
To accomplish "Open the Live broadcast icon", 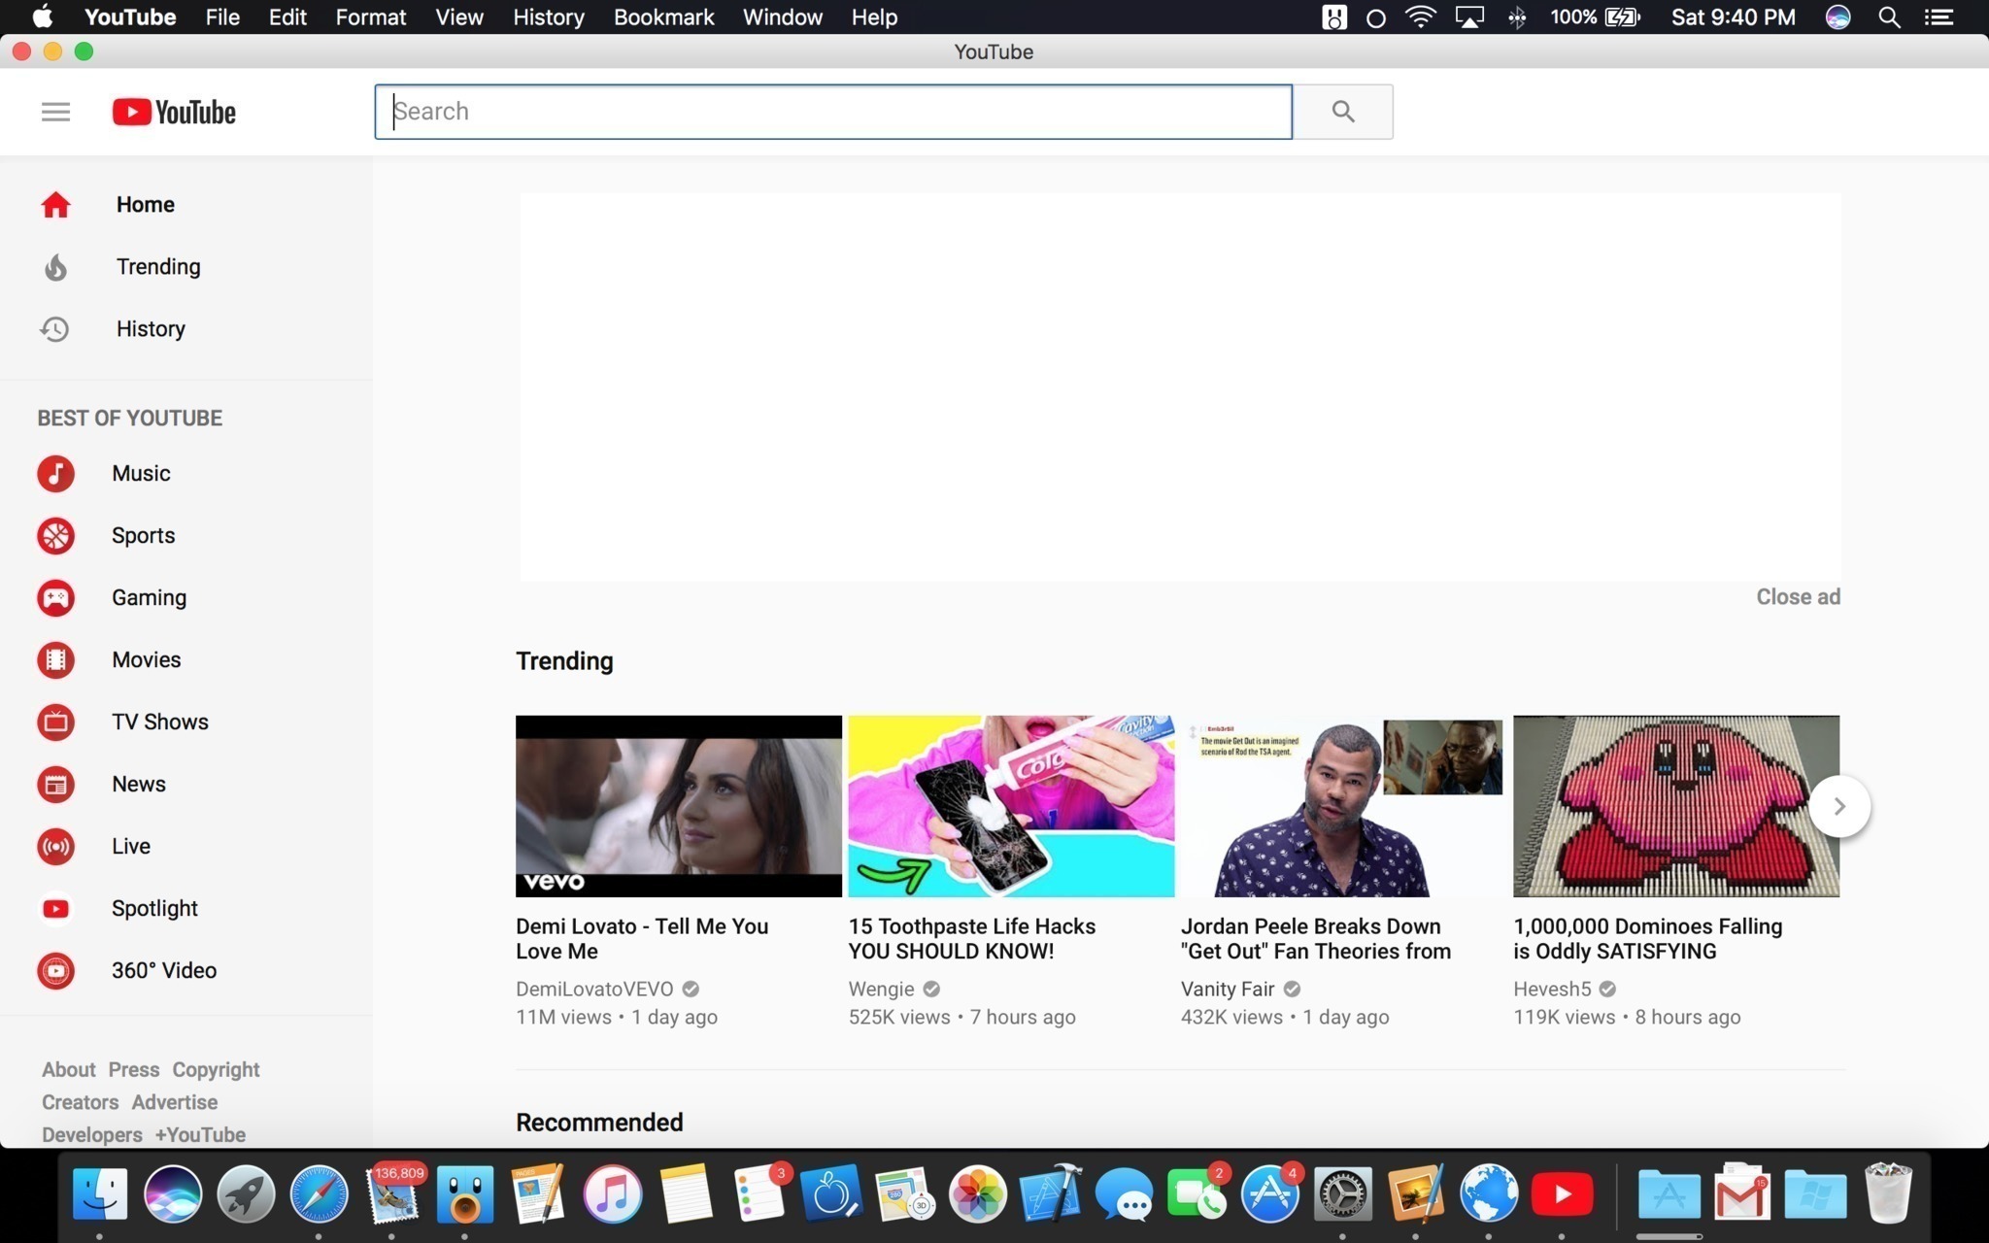I will 55,847.
